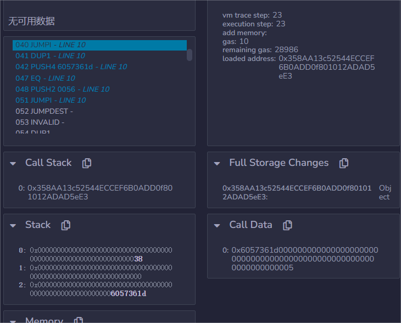Image resolution: width=401 pixels, height=323 pixels.
Task: Choose opcode 048 PUSH2 0056
Action: tap(62, 89)
